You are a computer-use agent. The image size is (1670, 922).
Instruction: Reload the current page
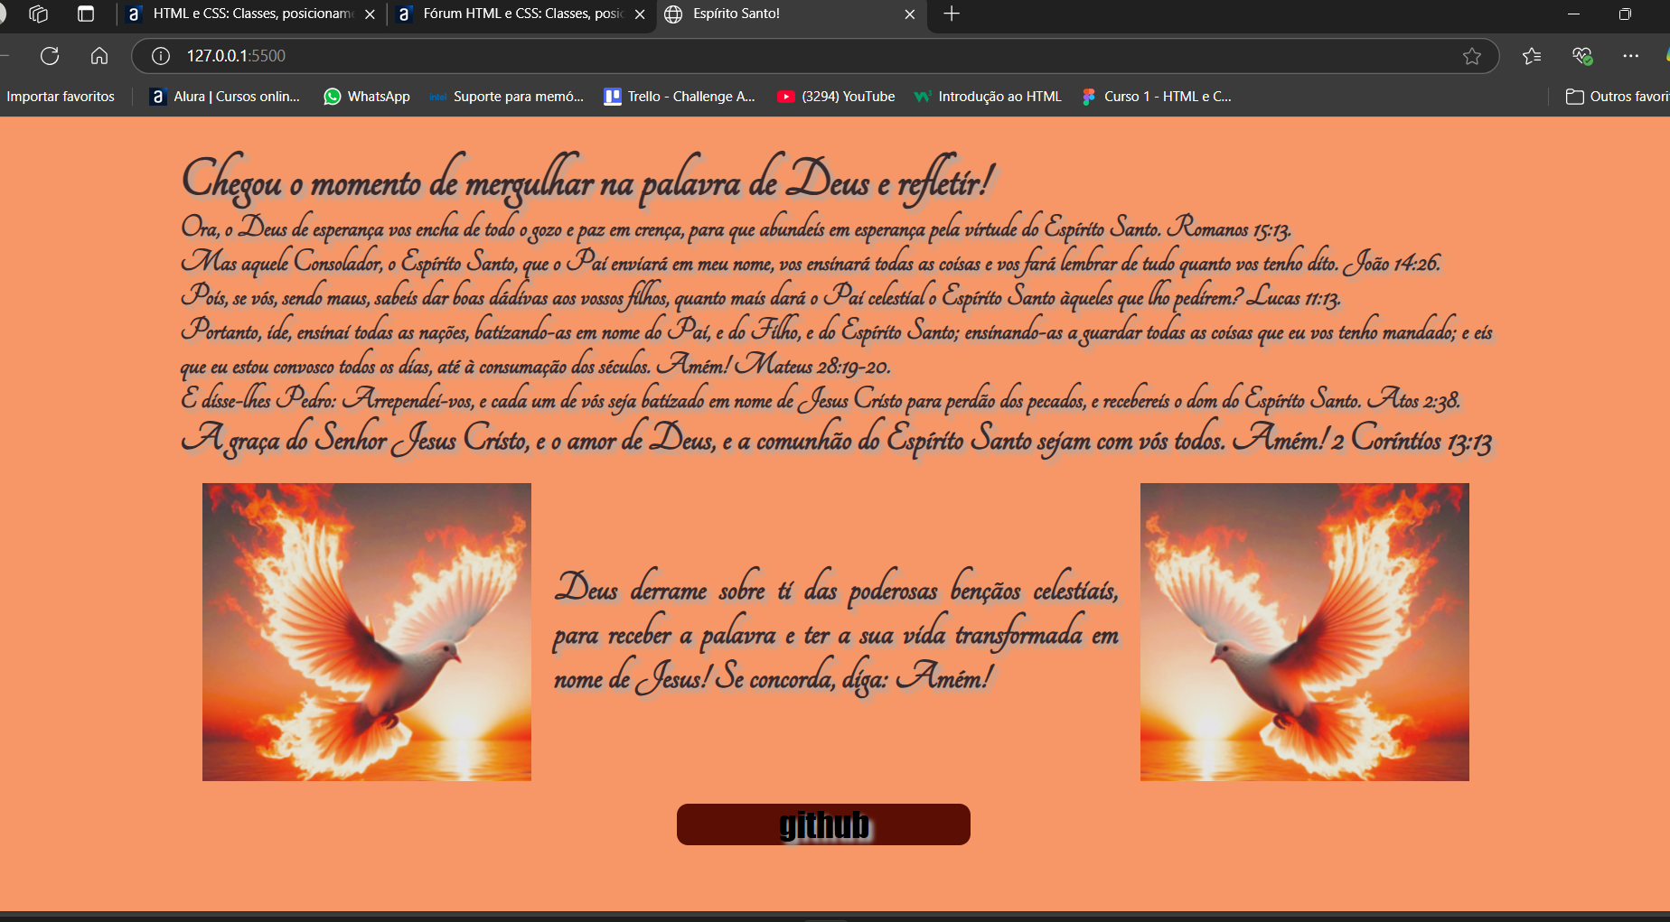click(50, 56)
